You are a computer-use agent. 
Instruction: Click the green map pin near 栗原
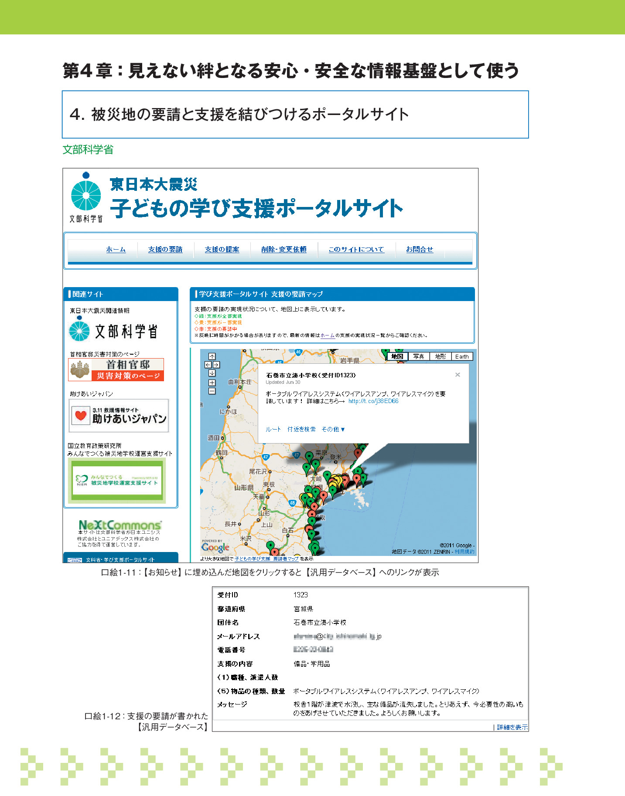(x=309, y=457)
